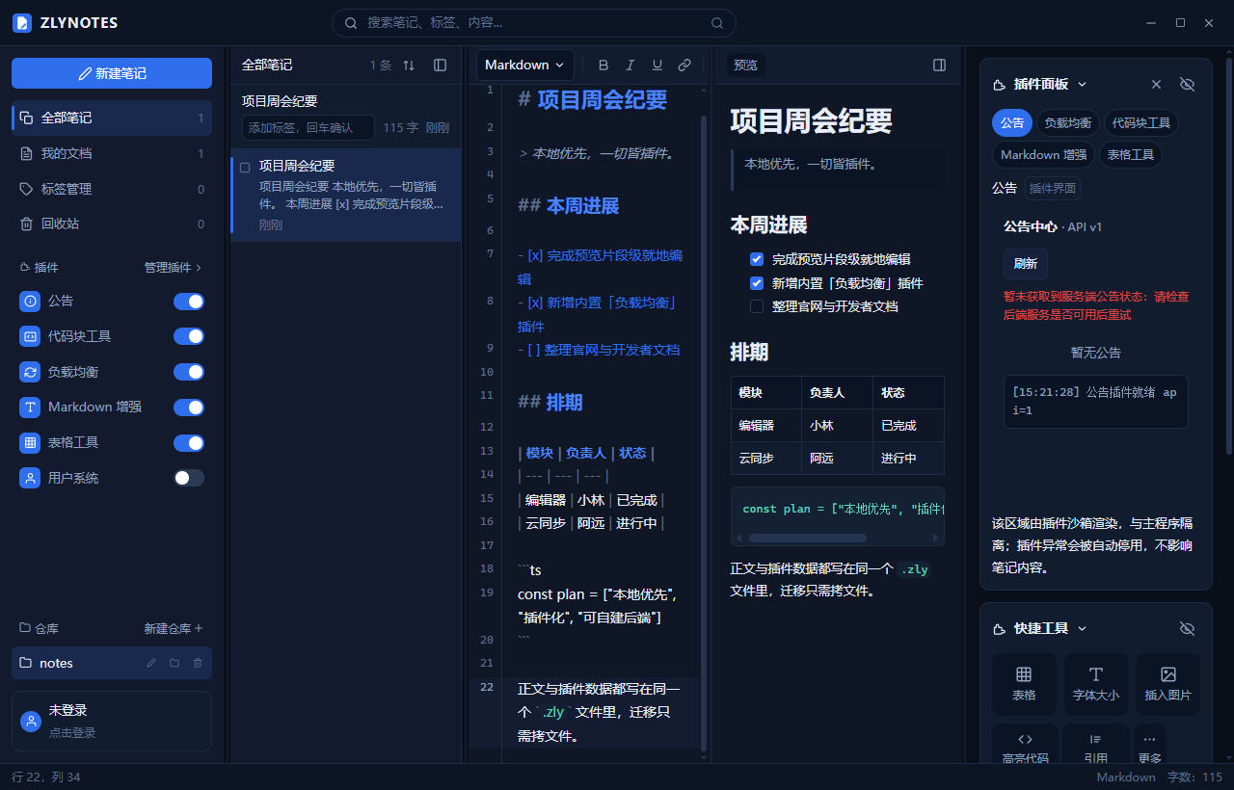Screen dimensions: 1234x790
Task: Click the user avatar icon beside 未登录
Action: coord(31,721)
